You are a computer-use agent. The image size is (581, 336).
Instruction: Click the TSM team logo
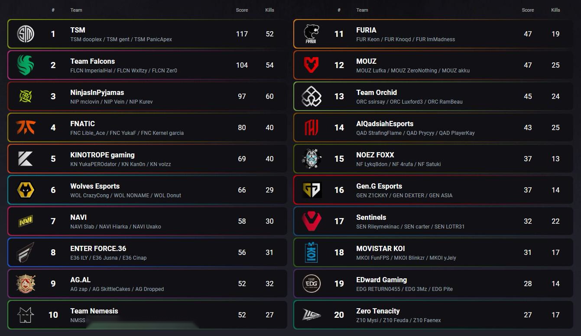point(26,34)
